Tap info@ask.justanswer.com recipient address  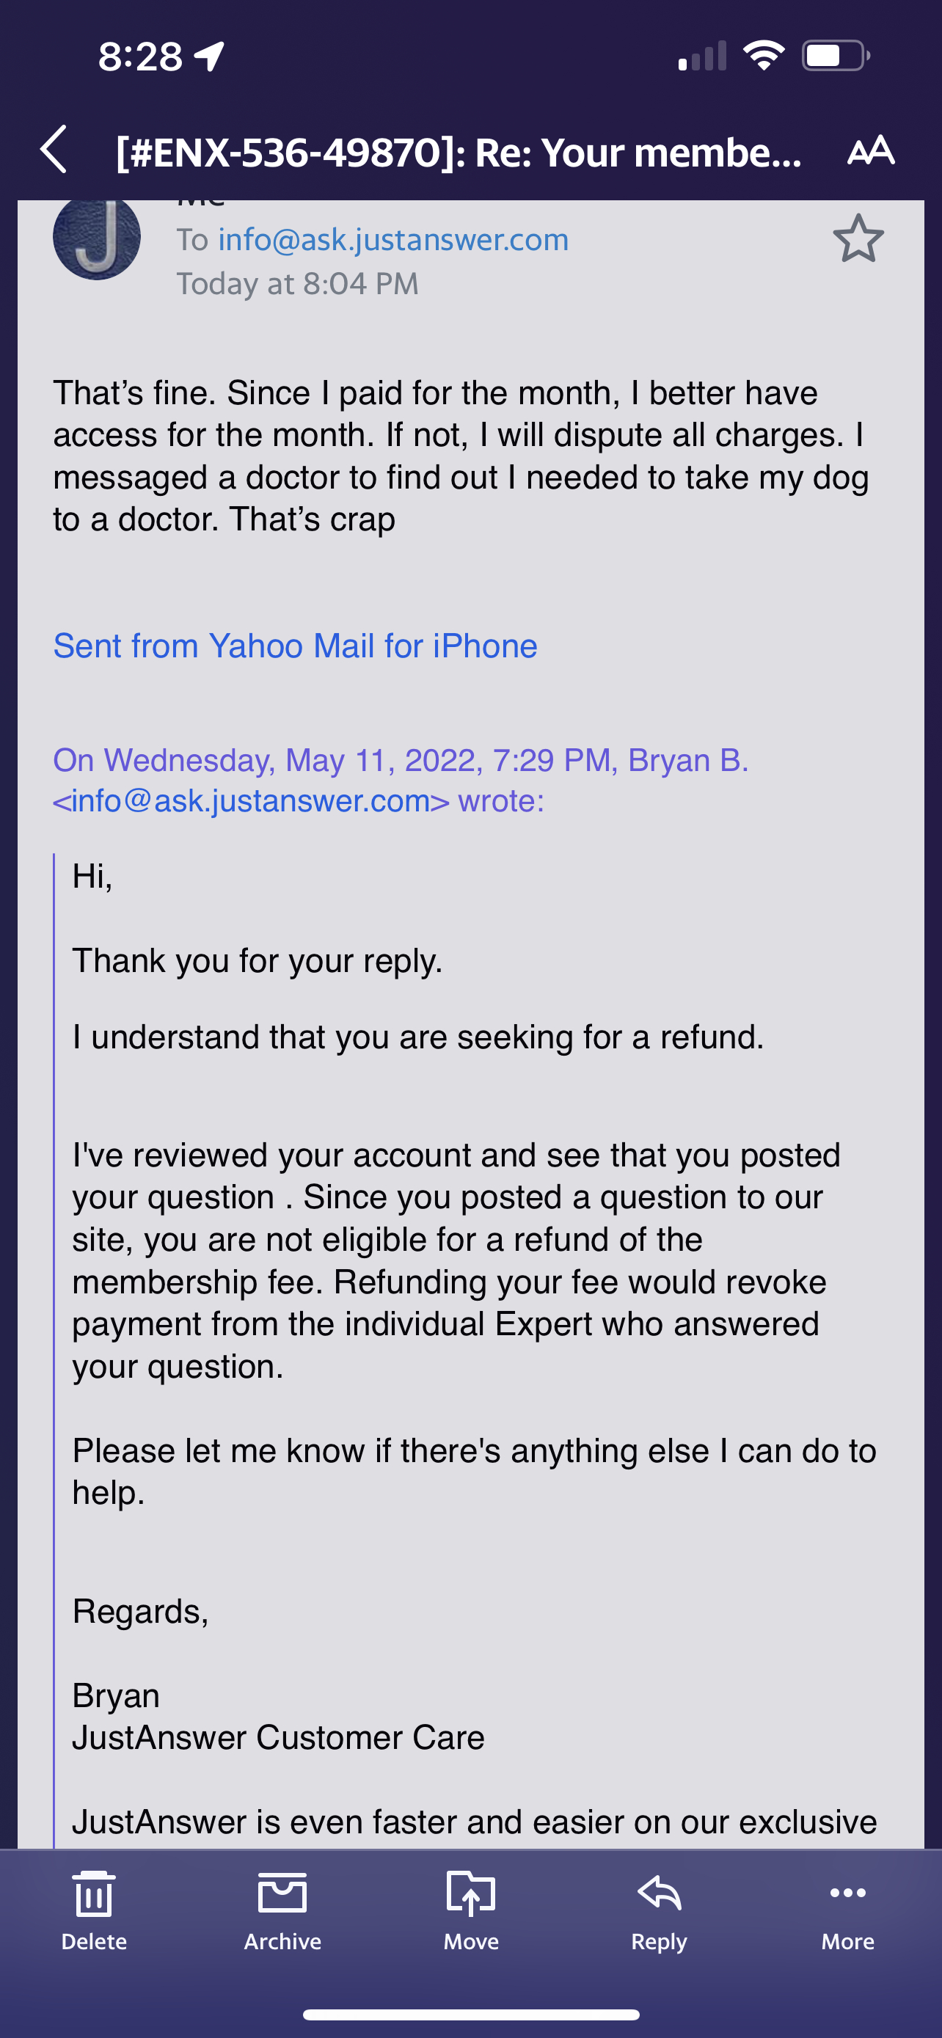tap(393, 240)
